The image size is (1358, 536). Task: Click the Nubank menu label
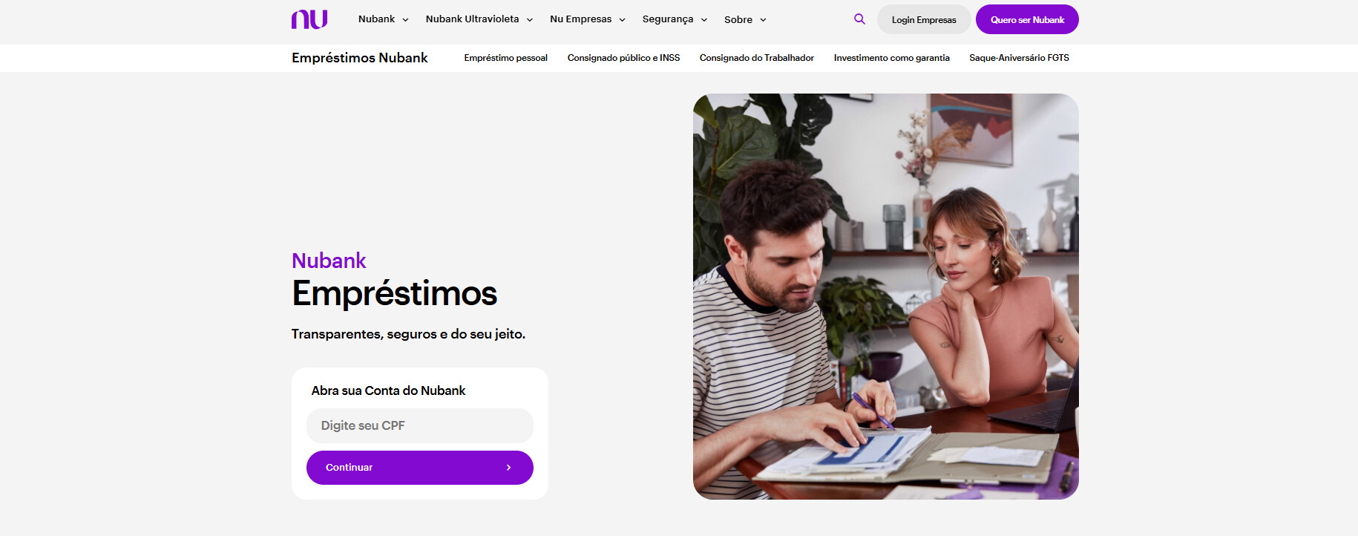(376, 19)
